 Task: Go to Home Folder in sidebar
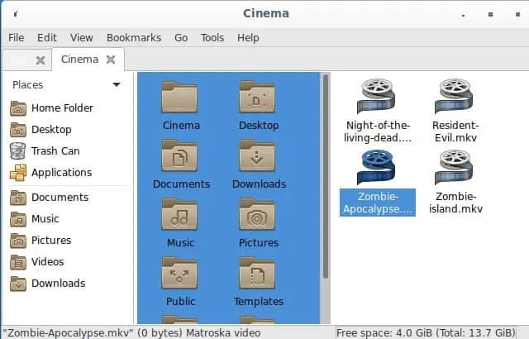click(61, 108)
